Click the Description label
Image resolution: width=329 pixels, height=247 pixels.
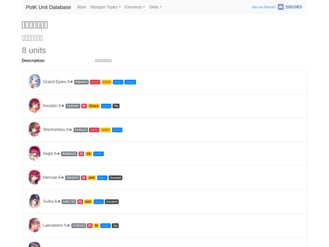click(33, 61)
